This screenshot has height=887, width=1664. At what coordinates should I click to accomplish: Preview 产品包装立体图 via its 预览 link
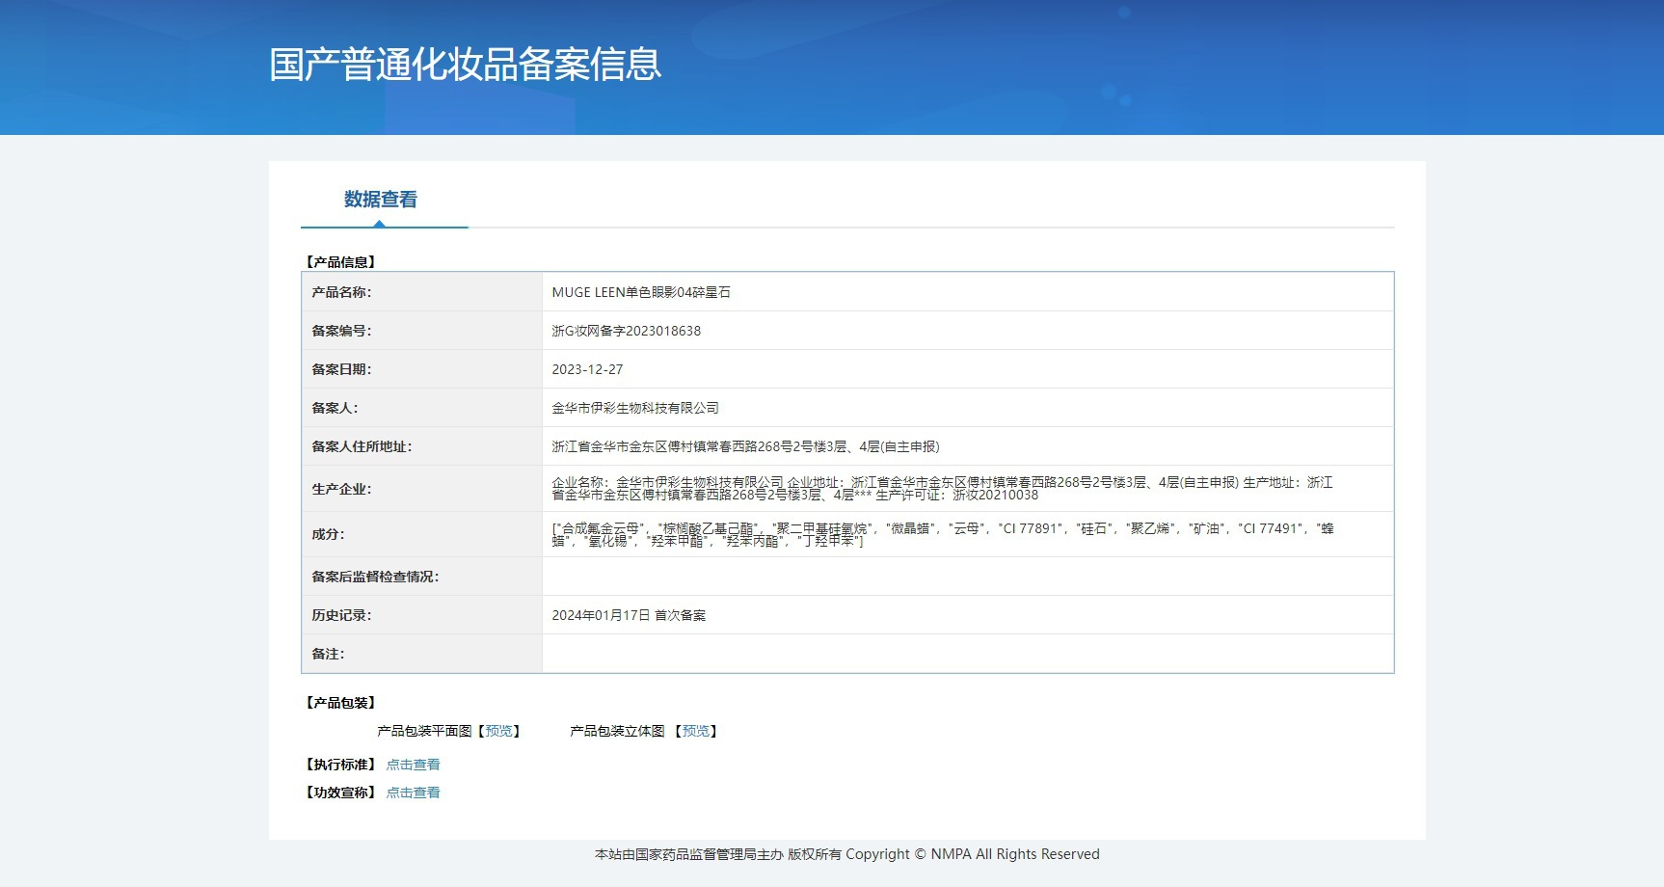[x=696, y=731]
